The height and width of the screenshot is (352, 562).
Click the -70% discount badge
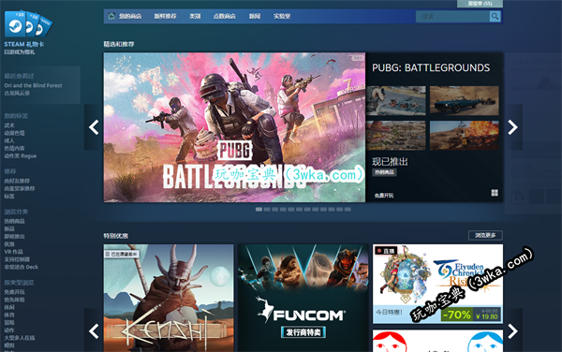tap(457, 315)
